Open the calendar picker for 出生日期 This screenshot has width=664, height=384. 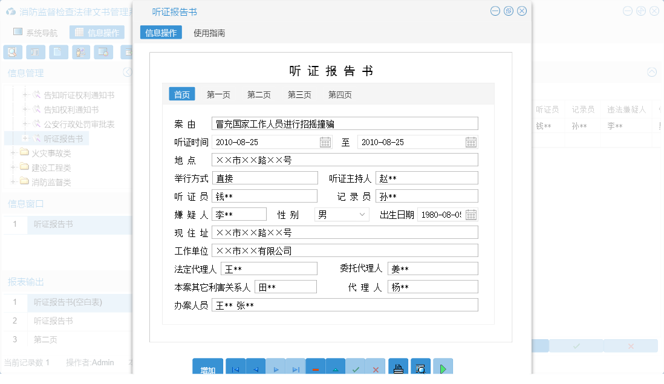[470, 213]
